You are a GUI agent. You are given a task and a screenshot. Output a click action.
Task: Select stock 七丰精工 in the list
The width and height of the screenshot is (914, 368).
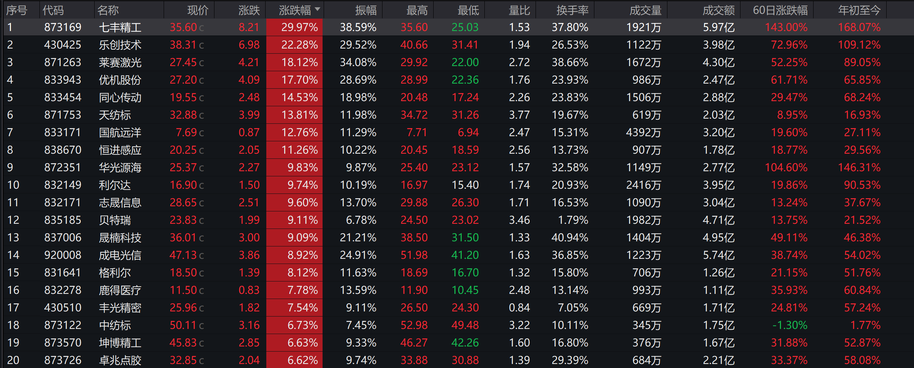(120, 27)
